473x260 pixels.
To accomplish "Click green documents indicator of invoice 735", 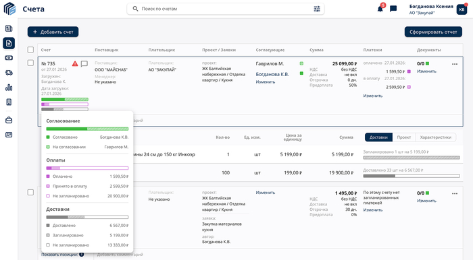I will coord(427,63).
